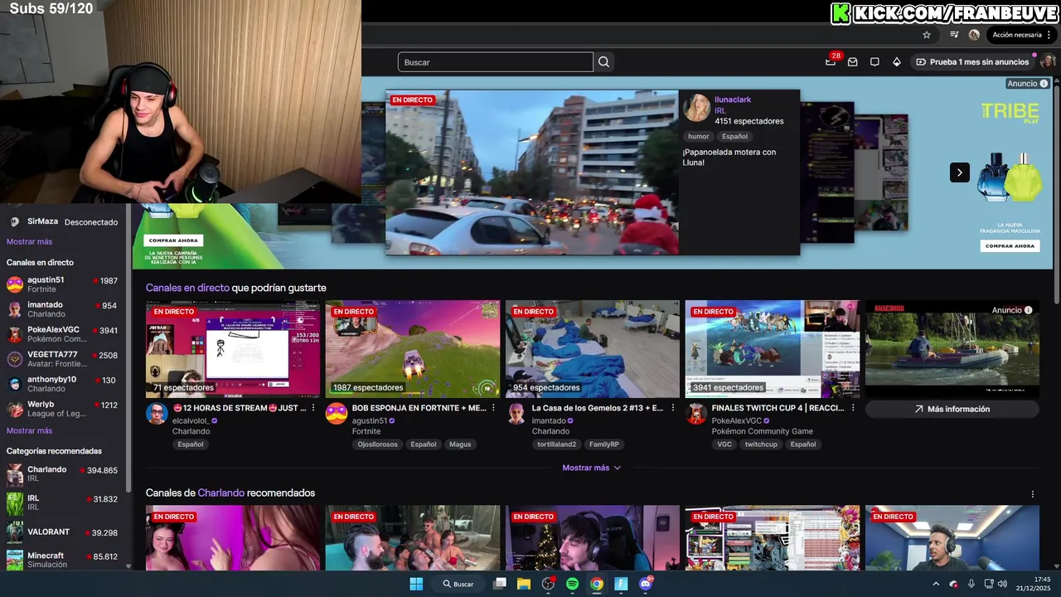
Task: Open the Anuncio info icon on top banner
Action: tap(1044, 84)
